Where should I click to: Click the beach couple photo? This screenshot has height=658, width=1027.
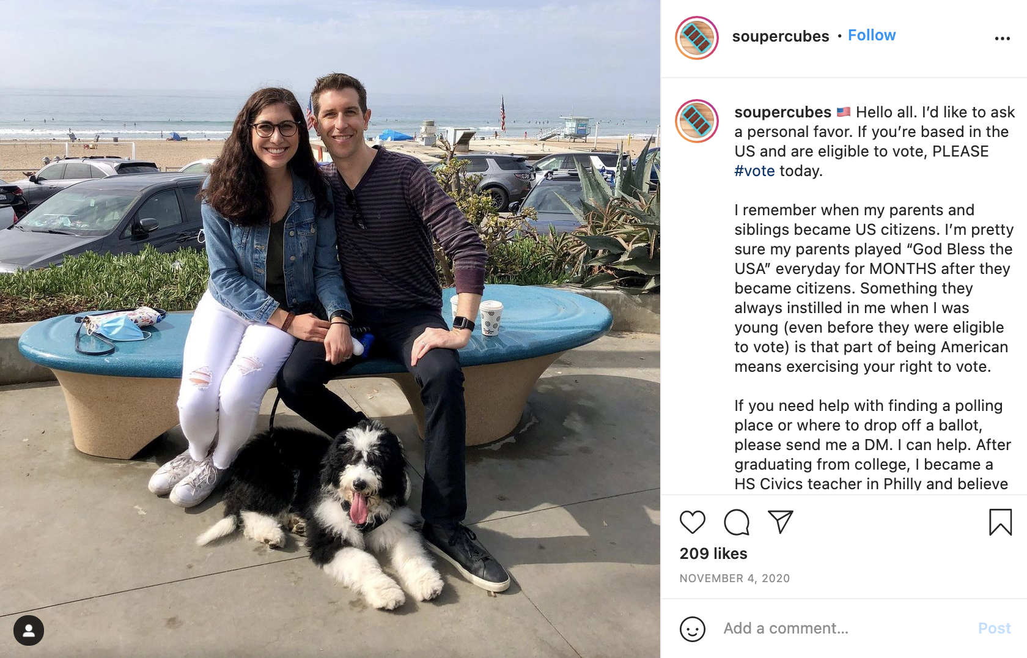click(x=330, y=329)
